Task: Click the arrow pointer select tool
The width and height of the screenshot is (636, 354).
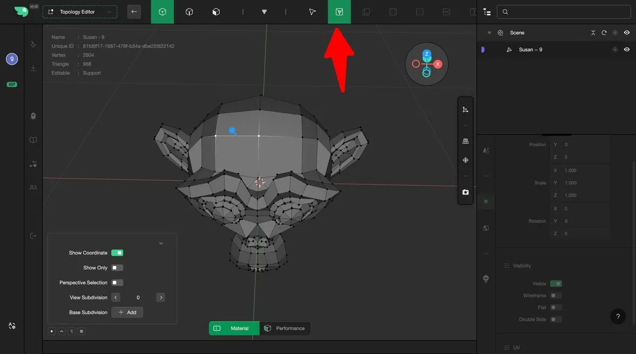Action: pos(312,12)
